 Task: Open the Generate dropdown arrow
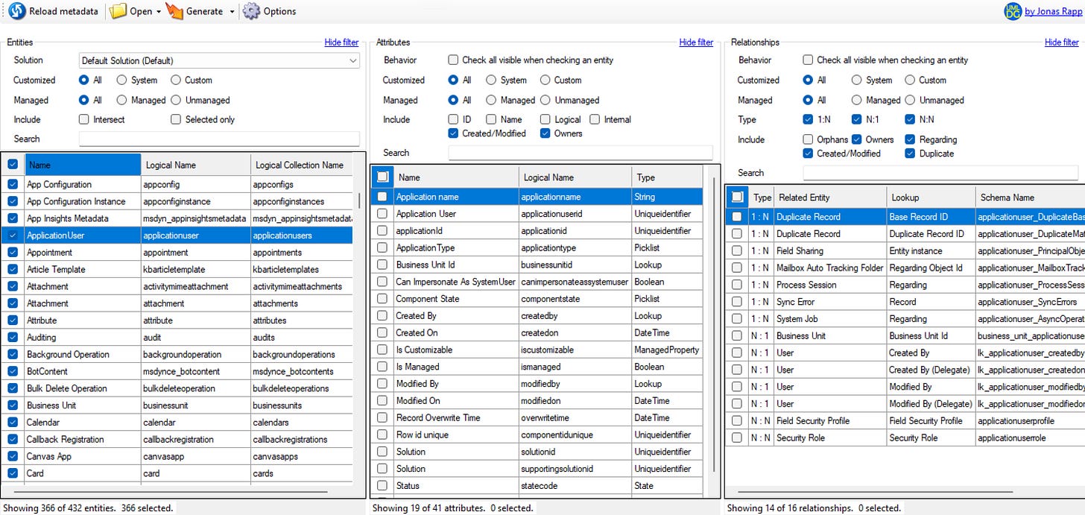pyautogui.click(x=232, y=12)
